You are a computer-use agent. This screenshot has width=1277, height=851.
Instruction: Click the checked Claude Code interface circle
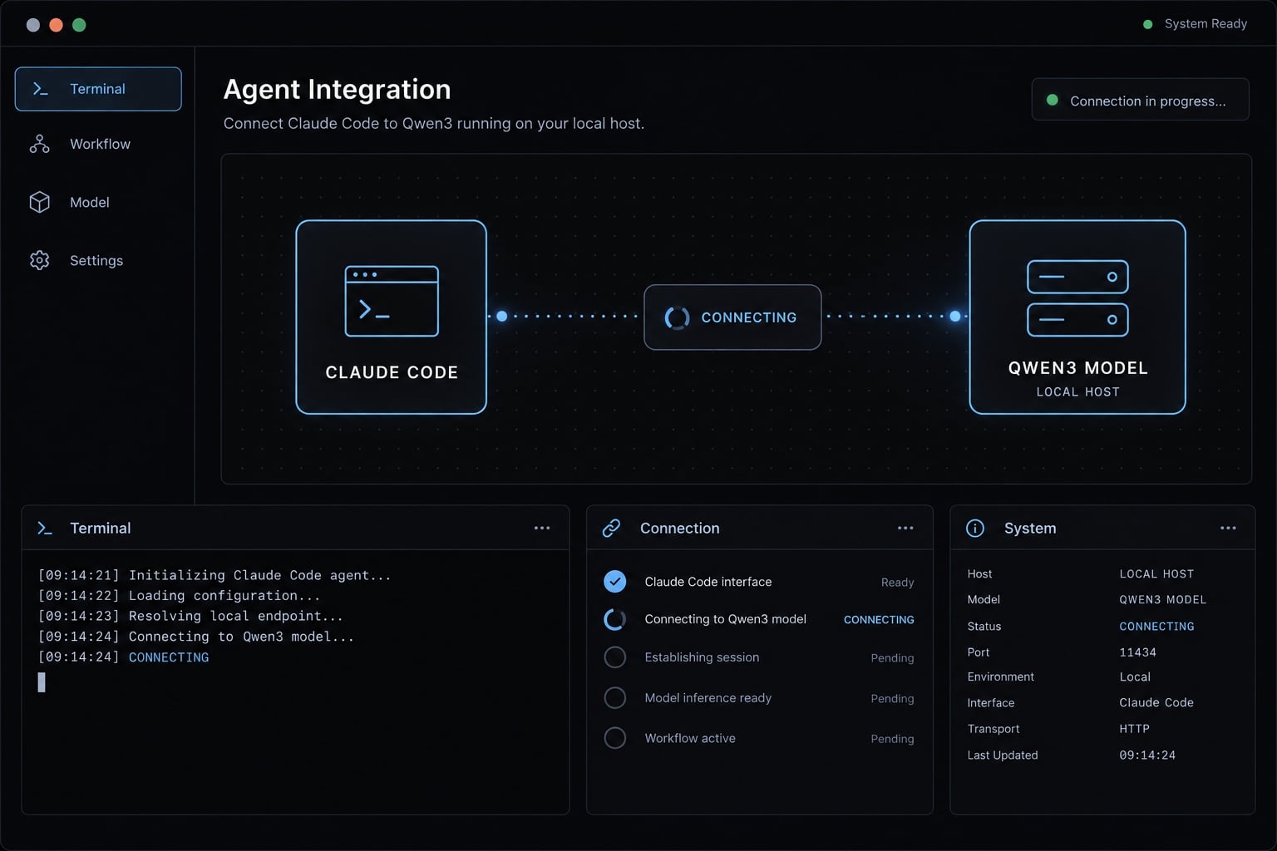(x=614, y=582)
